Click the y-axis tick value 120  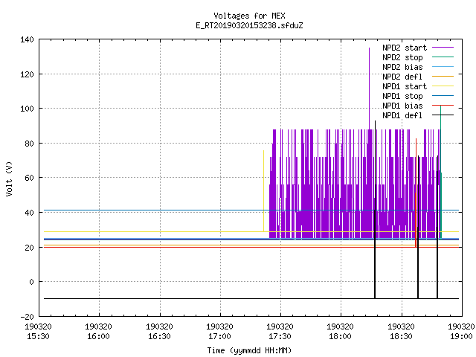coord(27,74)
